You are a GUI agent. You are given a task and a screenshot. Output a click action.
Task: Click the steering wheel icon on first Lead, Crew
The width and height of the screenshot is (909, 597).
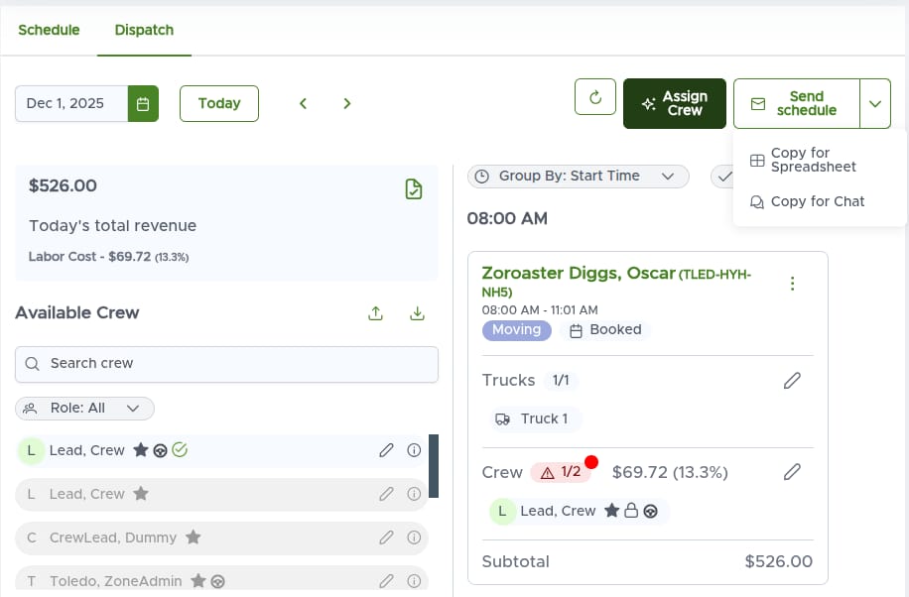tap(161, 450)
